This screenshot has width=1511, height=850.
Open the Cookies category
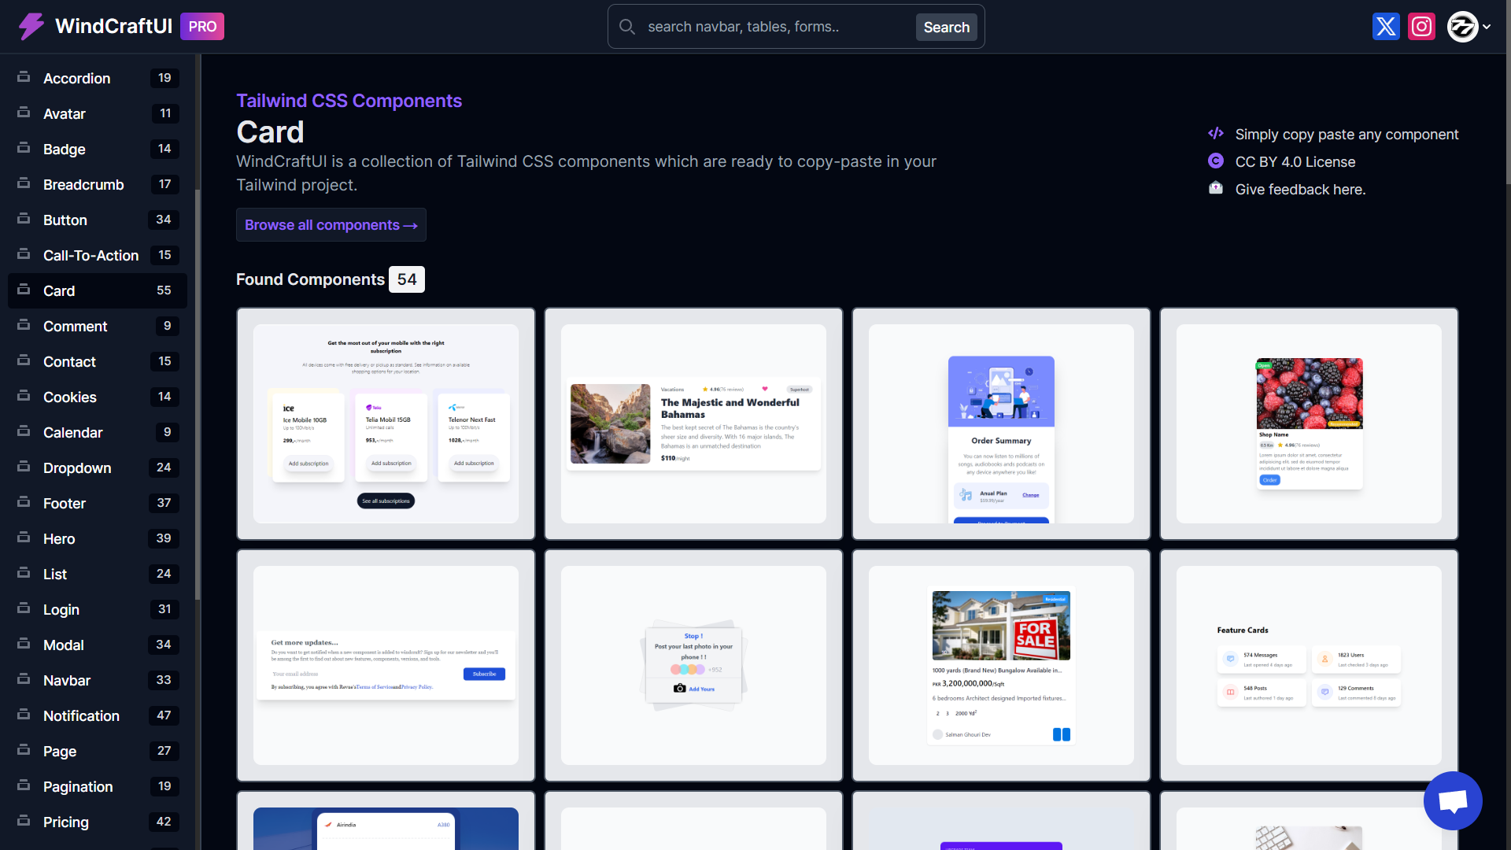click(98, 397)
